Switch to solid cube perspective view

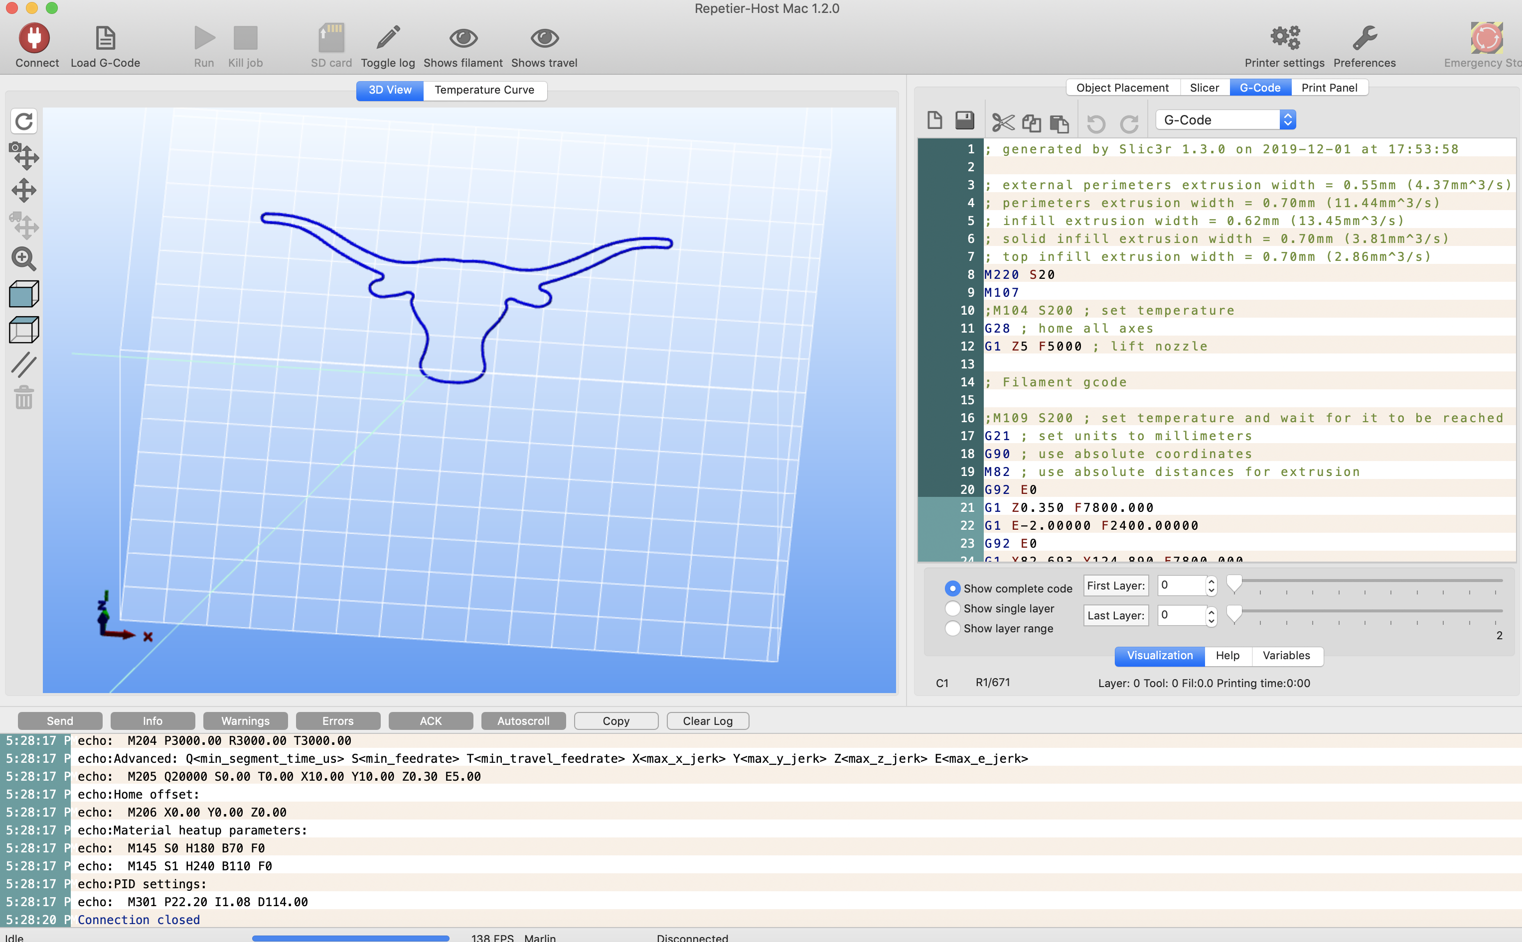pos(24,294)
